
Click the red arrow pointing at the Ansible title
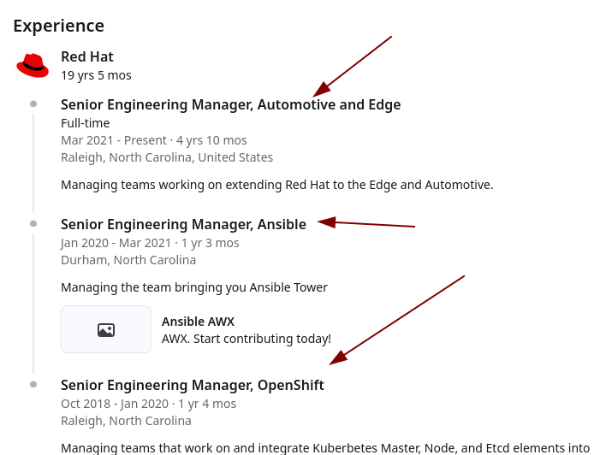(366, 224)
